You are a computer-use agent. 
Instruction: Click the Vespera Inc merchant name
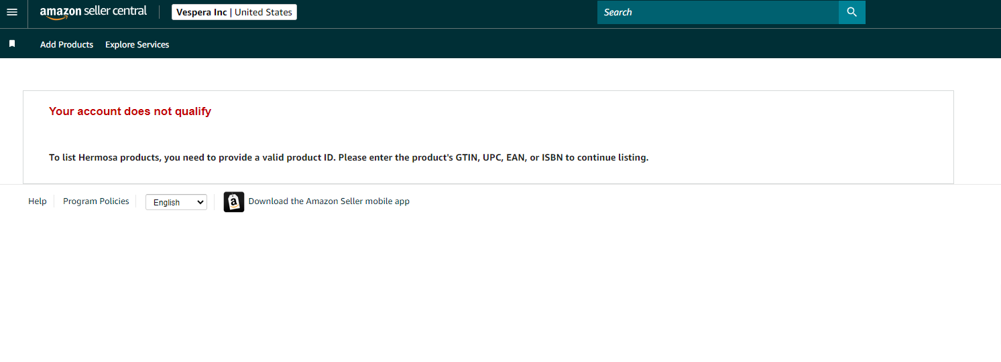(x=201, y=12)
